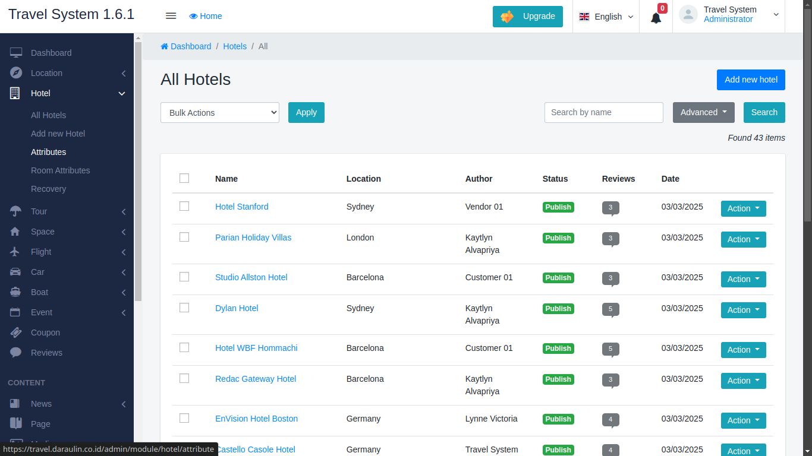Click the Tour umbrella icon

coord(16,211)
